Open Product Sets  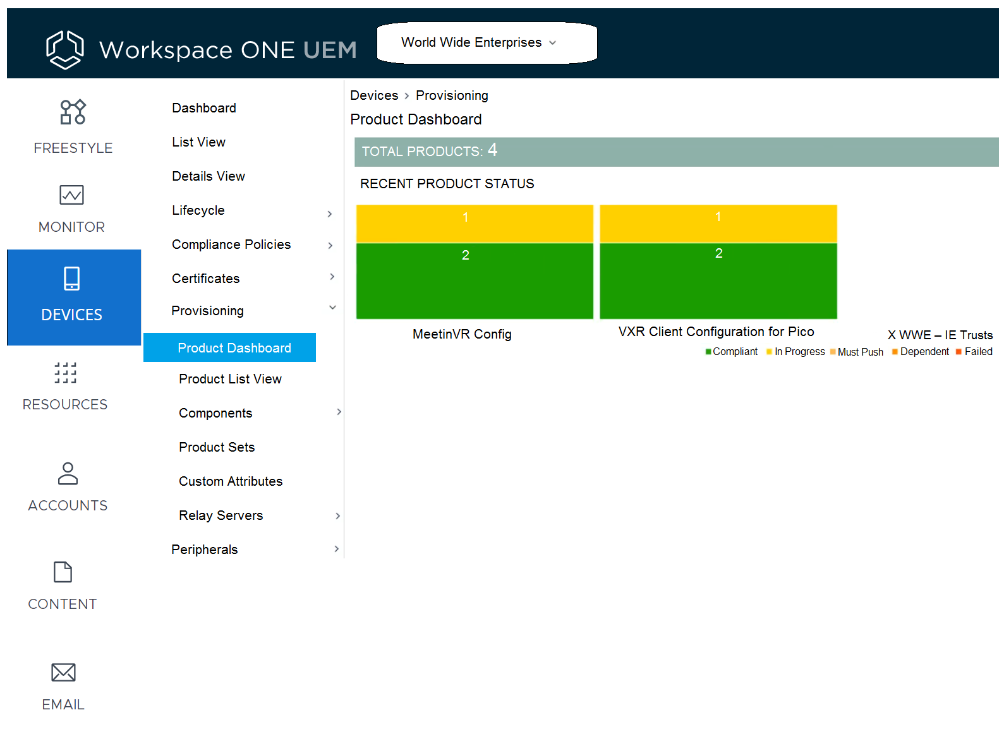217,447
